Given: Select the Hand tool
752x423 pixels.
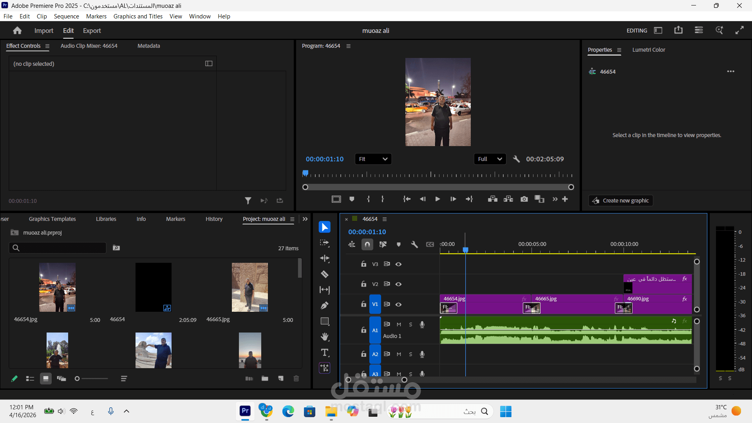Looking at the screenshot, I should (324, 337).
